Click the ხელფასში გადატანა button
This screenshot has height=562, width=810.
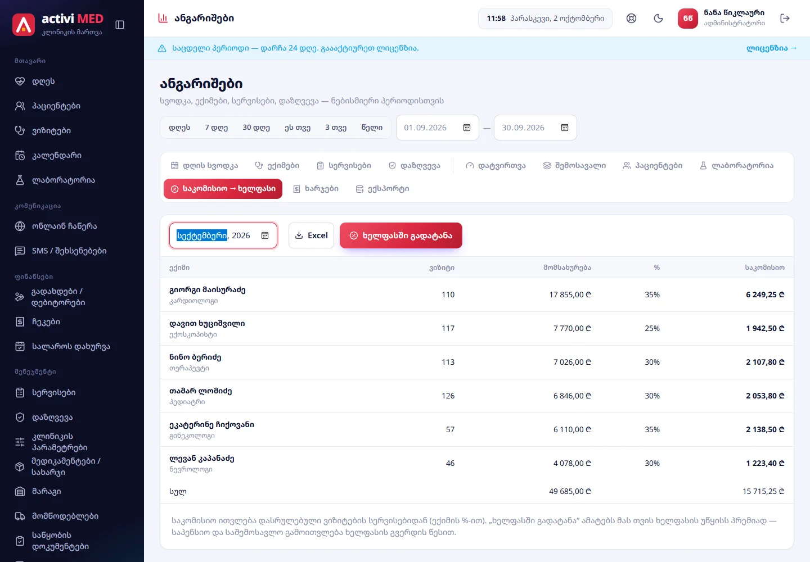click(401, 235)
